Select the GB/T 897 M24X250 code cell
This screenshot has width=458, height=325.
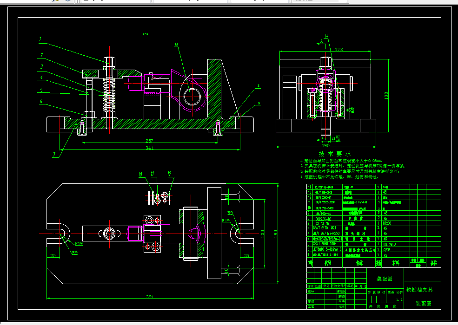coord(326,234)
